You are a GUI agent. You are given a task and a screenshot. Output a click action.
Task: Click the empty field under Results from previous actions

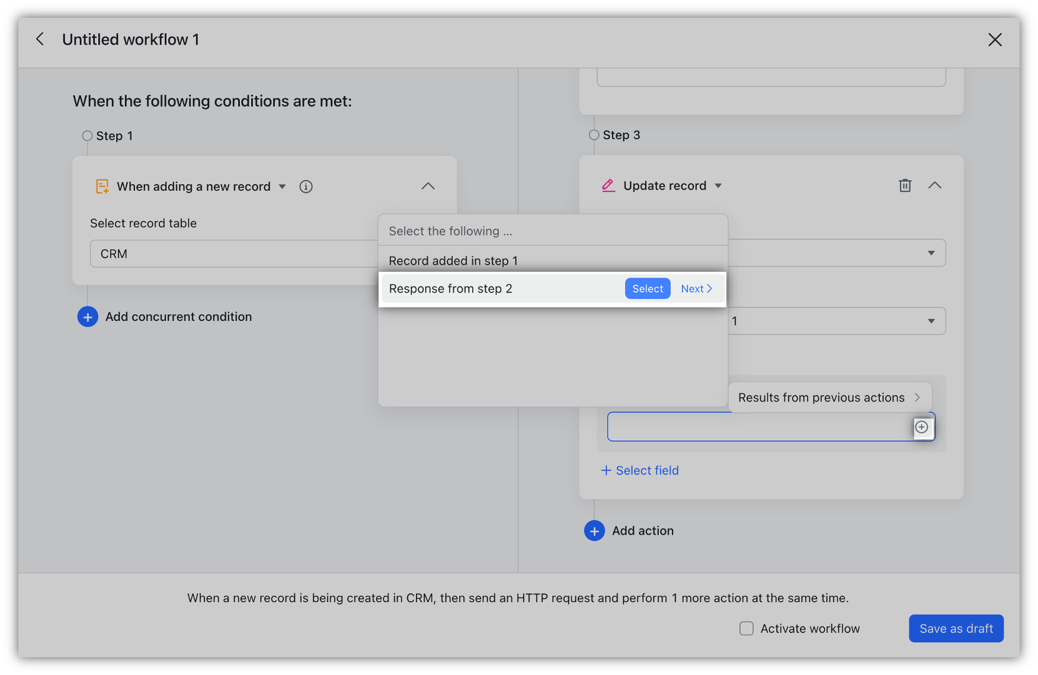tap(758, 426)
